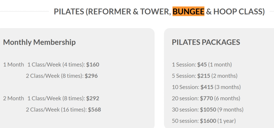This screenshot has height=128, width=274.
Task: Click the '2 Month' membership label
Action: [13, 99]
